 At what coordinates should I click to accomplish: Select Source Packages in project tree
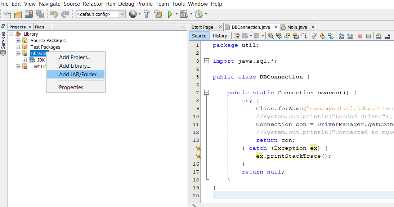(x=48, y=40)
